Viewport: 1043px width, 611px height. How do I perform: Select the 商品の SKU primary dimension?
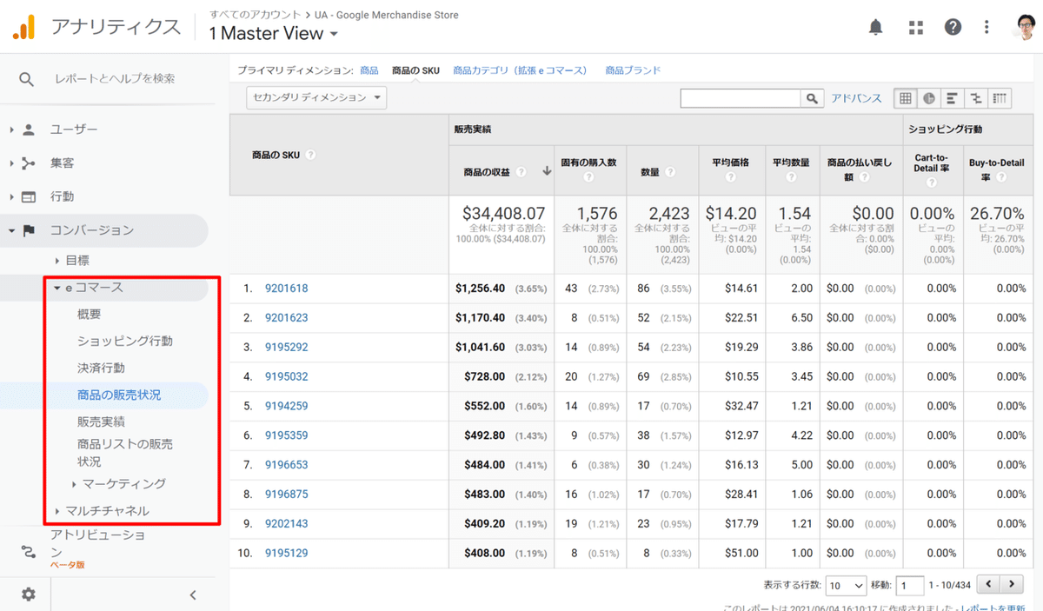click(x=415, y=70)
